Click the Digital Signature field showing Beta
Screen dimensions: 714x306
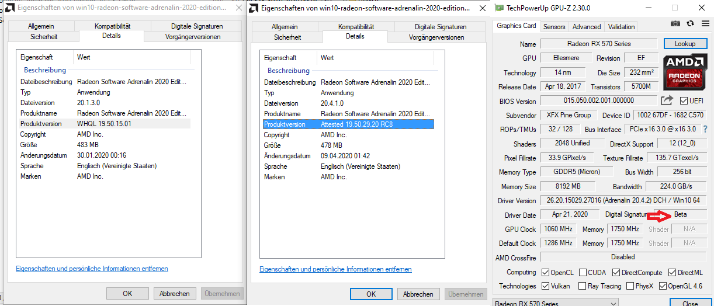coord(680,214)
